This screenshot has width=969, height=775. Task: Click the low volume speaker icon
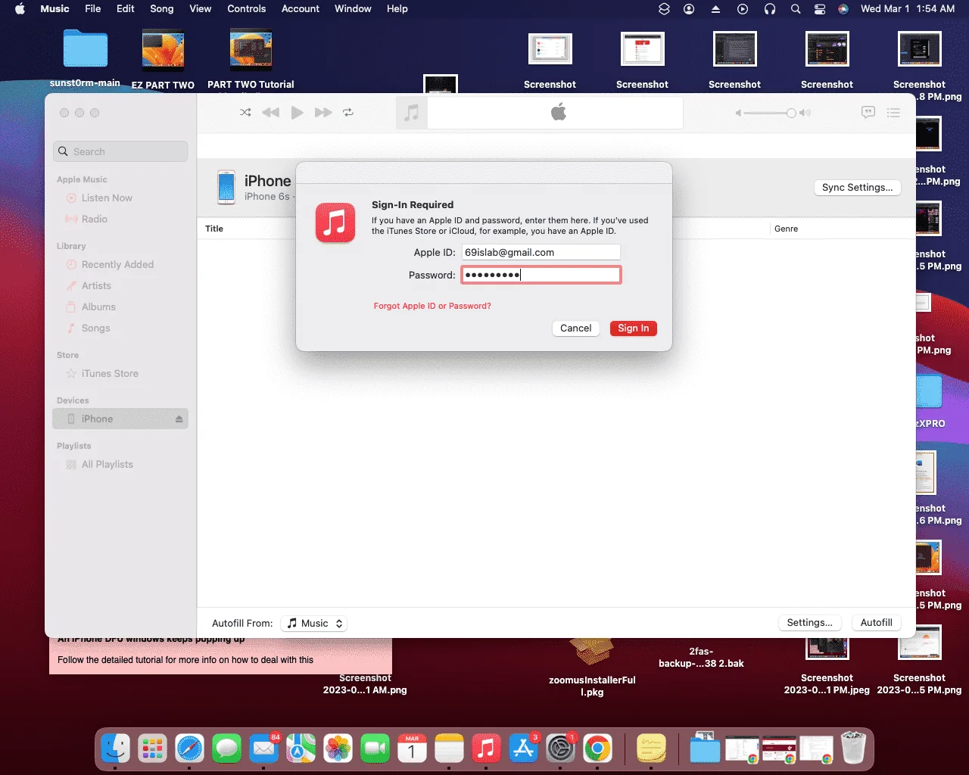pyautogui.click(x=738, y=113)
